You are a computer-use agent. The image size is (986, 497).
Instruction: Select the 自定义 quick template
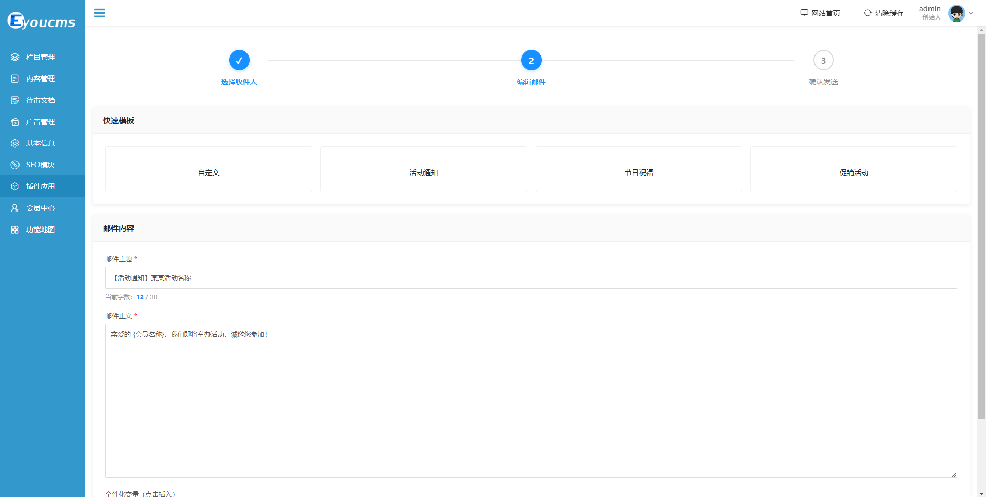tap(208, 169)
